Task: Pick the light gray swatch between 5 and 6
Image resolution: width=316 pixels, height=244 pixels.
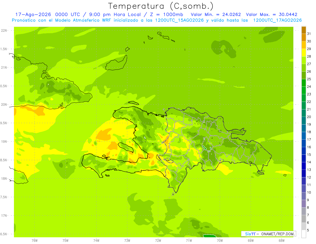Action: tap(304, 226)
